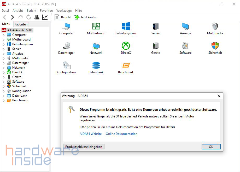This screenshot has width=240, height=172.
Task: Open the Werkzeuge menu
Action: (64, 11)
